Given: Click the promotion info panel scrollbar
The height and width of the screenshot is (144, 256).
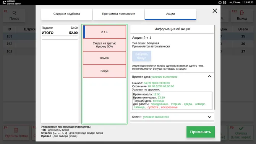Looking at the screenshot, I should tap(214, 67).
